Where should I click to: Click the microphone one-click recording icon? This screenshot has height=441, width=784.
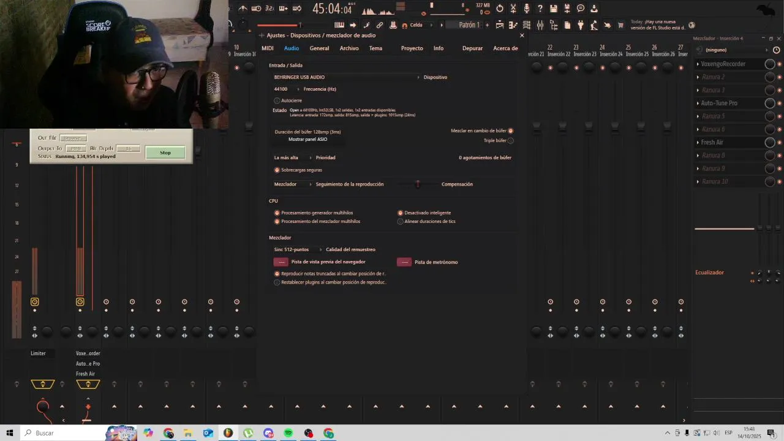tap(526, 8)
